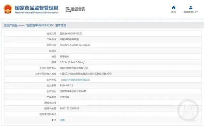Open the 详情 link in 注 row
The image size is (204, 126).
(x=62, y=120)
